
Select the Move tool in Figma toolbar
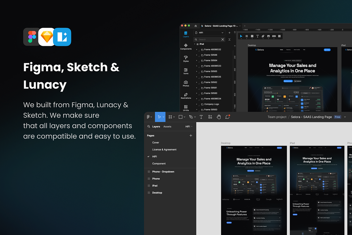tap(159, 117)
